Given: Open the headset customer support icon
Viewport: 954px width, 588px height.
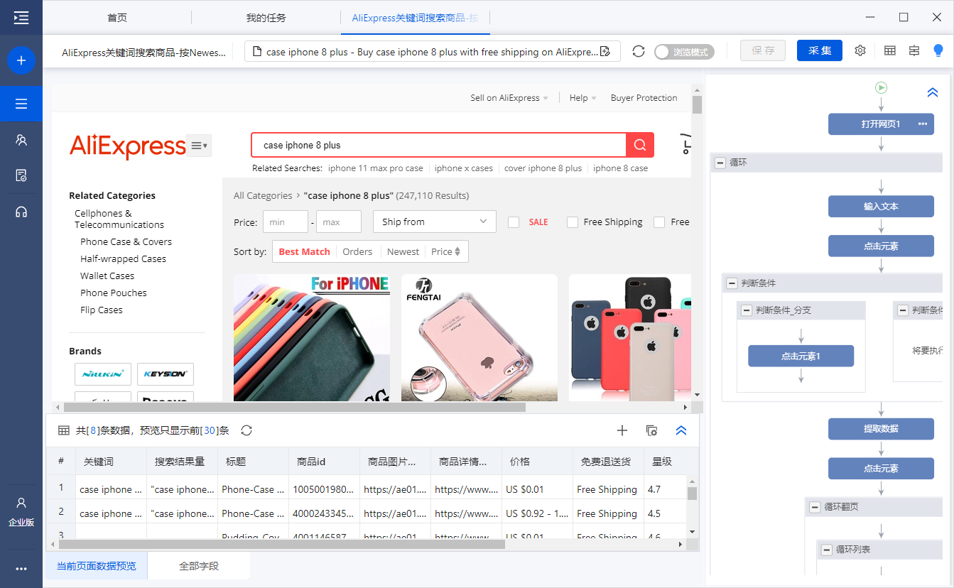Looking at the screenshot, I should tap(21, 212).
